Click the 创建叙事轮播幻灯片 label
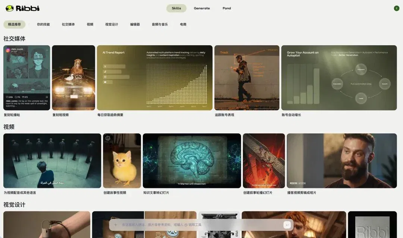 [257, 193]
